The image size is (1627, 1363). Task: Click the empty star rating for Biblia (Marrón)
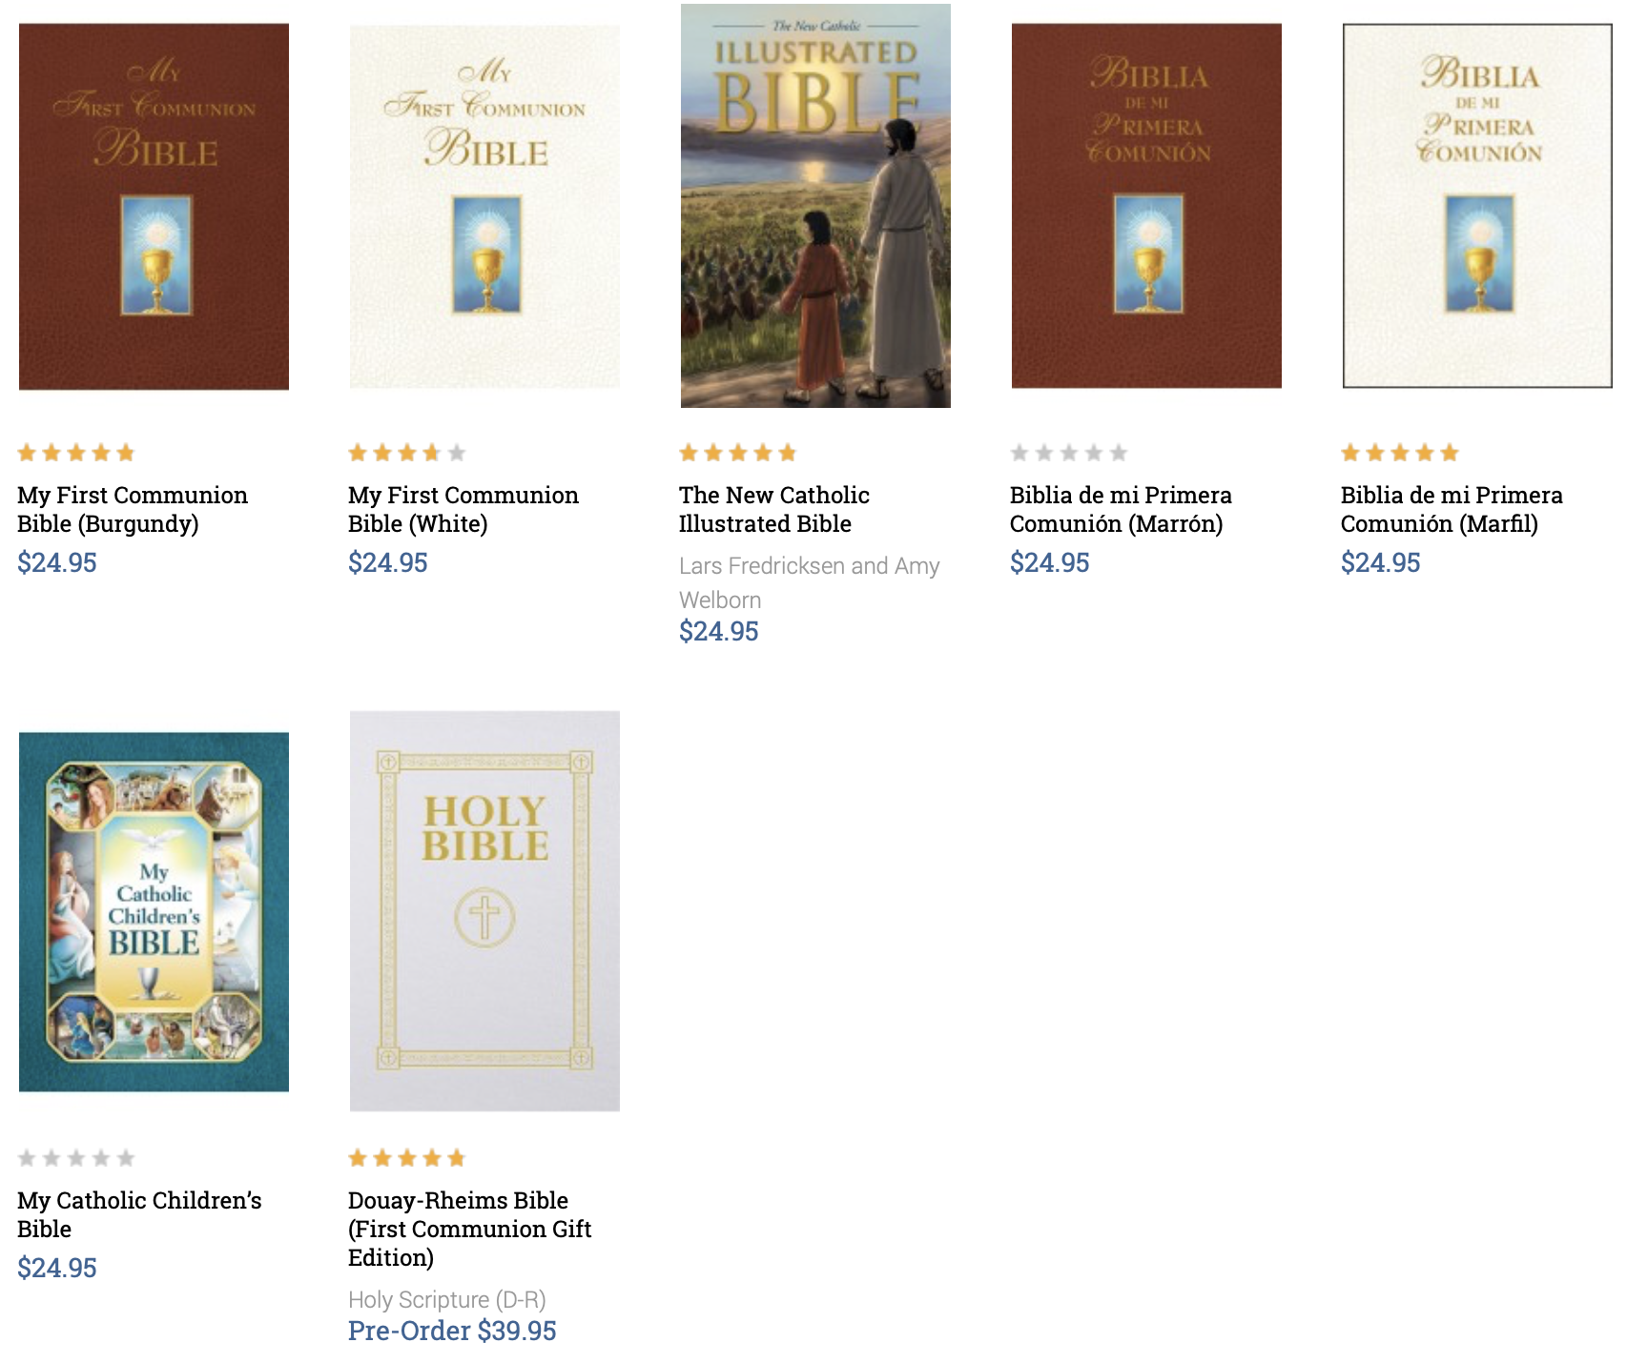(1069, 453)
